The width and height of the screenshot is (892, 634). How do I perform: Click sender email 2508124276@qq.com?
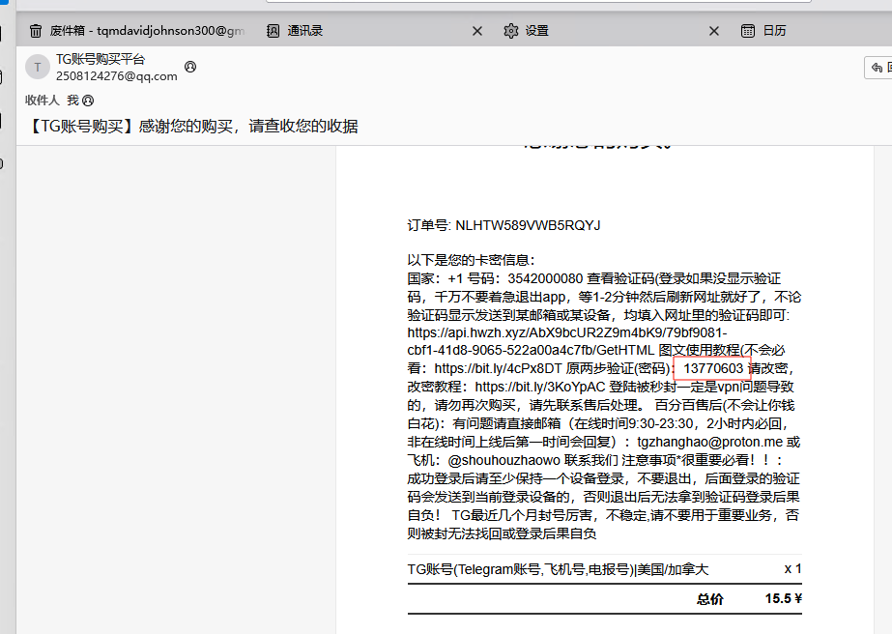117,75
